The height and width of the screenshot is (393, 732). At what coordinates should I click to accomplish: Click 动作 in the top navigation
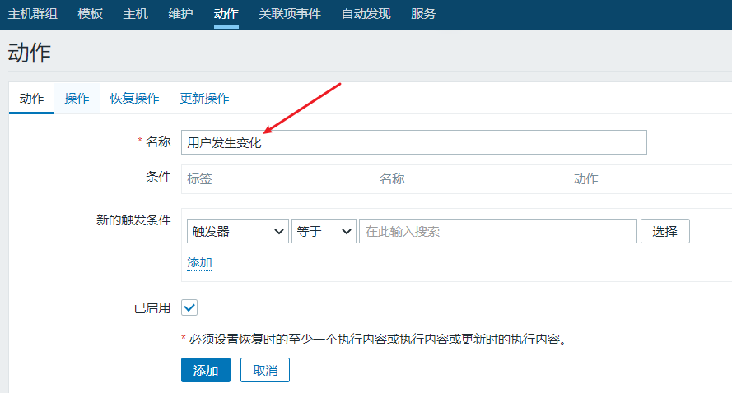point(226,14)
